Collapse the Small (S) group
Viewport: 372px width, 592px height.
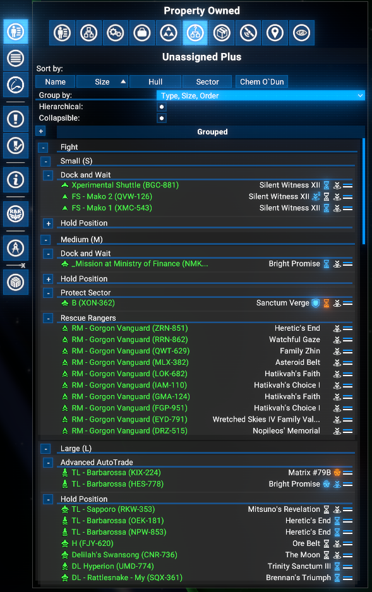point(45,162)
